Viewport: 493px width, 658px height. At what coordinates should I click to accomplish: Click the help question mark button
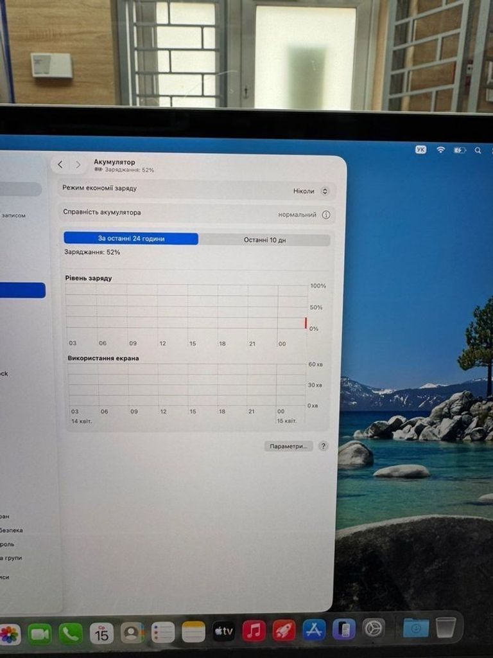click(323, 446)
